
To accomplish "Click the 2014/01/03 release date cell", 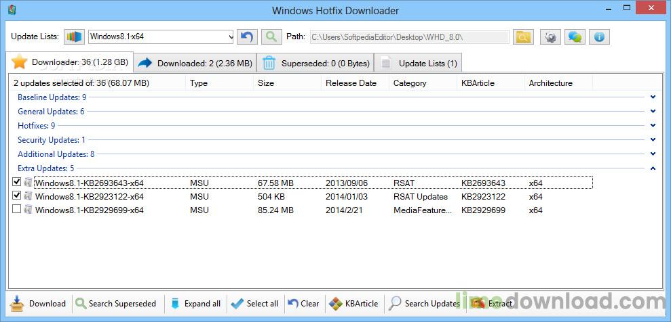I will 347,197.
